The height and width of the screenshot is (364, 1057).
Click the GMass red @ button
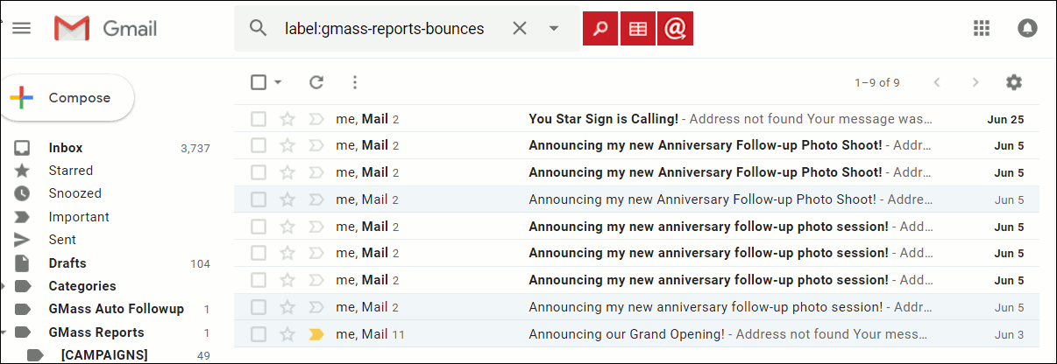675,28
